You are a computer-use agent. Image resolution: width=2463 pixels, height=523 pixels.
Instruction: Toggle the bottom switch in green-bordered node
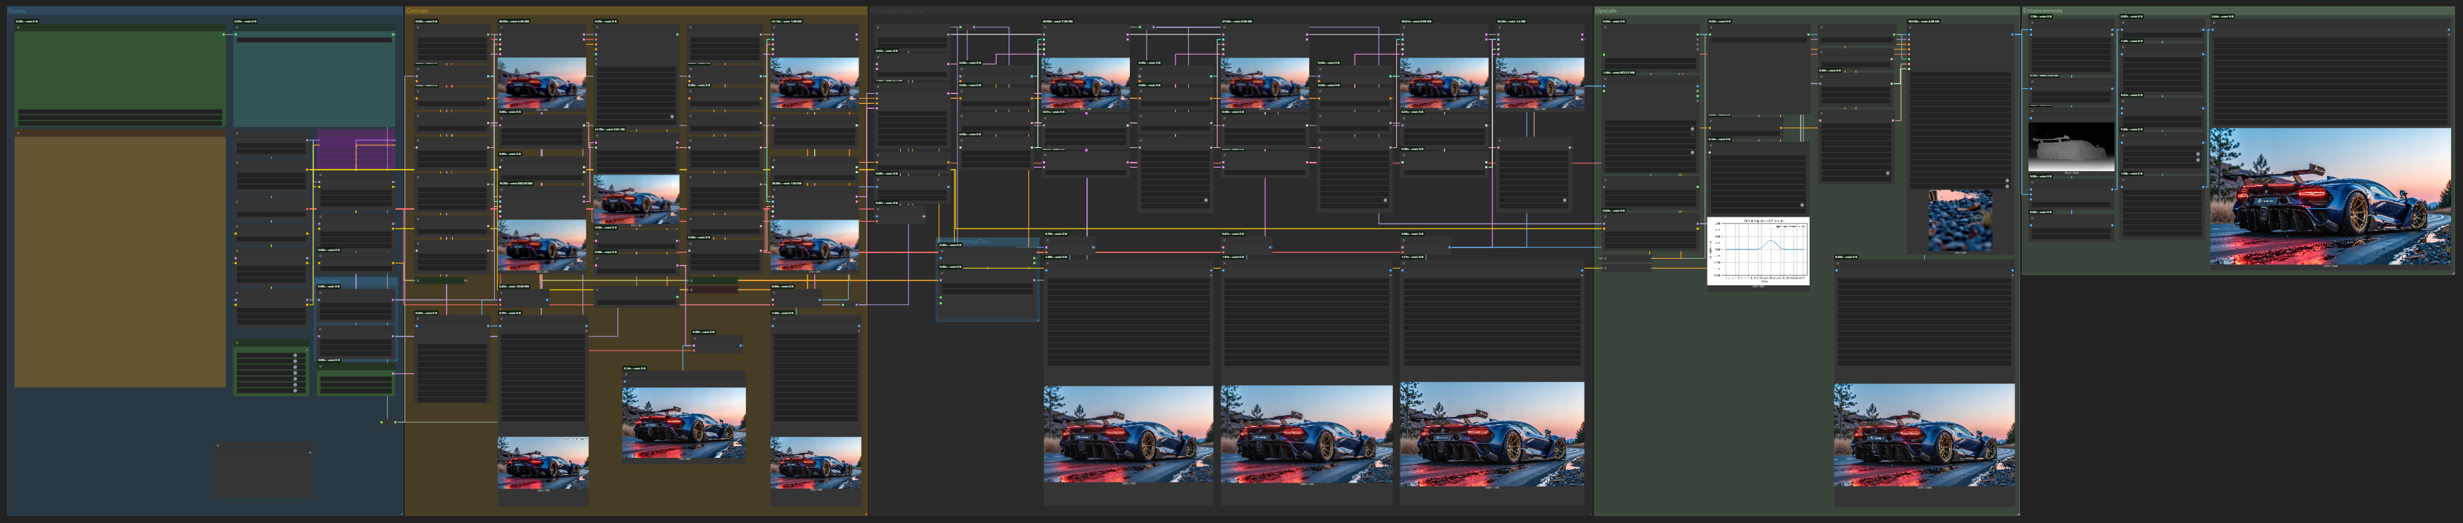[294, 390]
